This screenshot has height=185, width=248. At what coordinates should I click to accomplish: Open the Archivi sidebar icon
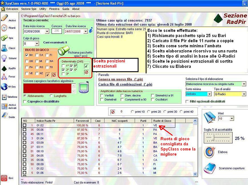(x=4, y=18)
